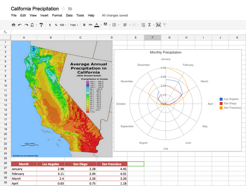Open the Insert menu
Screen dimensions: 246x186
tap(44, 15)
